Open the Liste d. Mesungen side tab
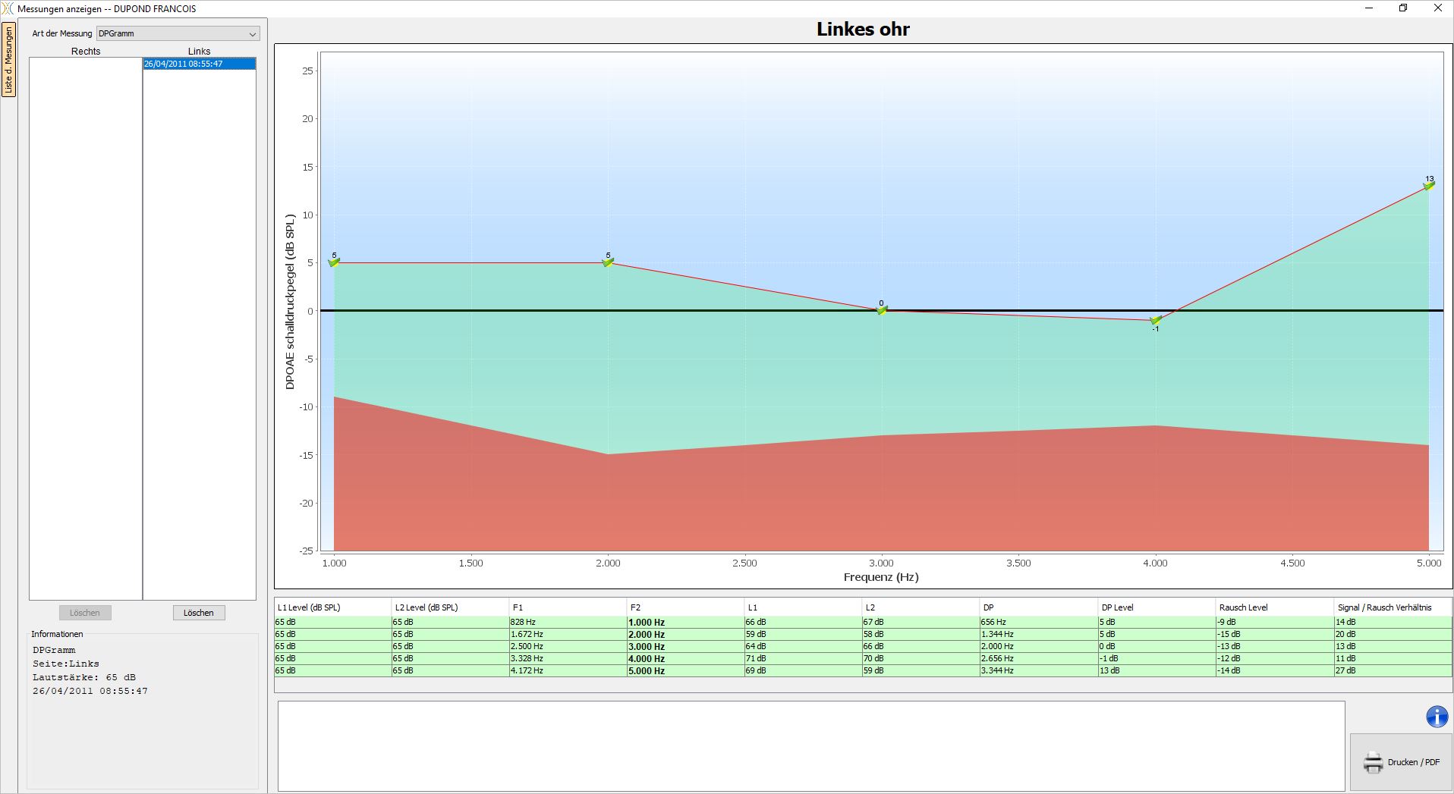 [8, 60]
